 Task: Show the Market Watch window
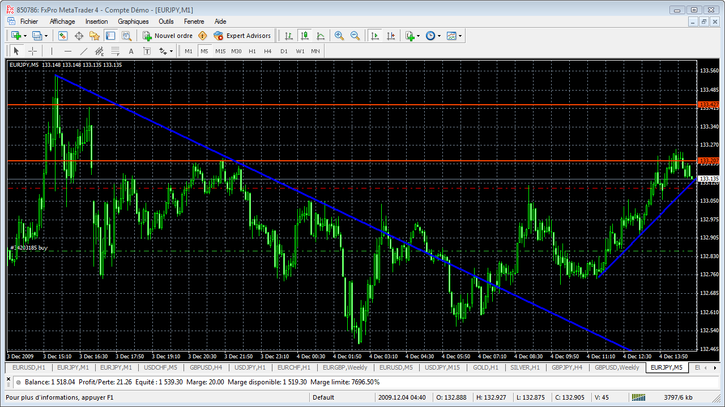point(63,36)
